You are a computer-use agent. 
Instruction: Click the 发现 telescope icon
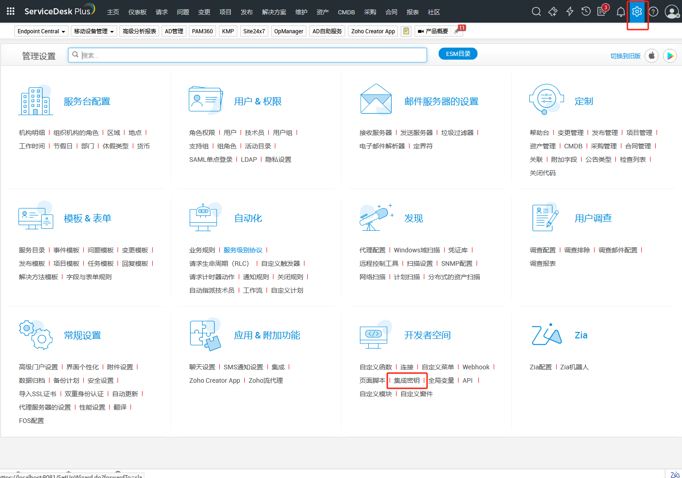click(376, 217)
